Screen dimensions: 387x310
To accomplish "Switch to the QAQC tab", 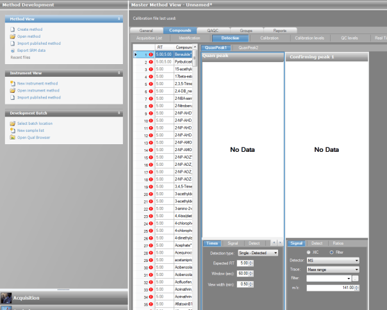I will (x=213, y=31).
